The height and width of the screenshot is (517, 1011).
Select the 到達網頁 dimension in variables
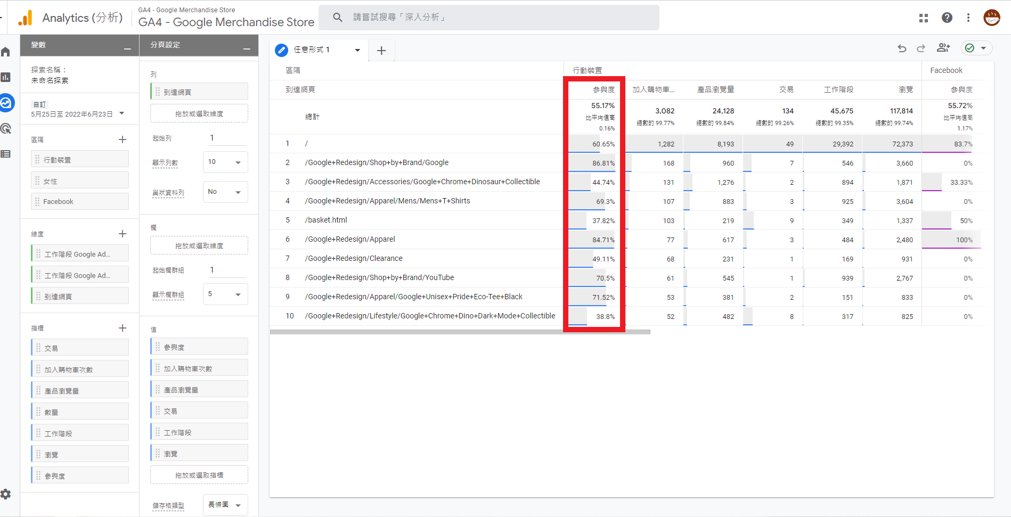pos(80,296)
